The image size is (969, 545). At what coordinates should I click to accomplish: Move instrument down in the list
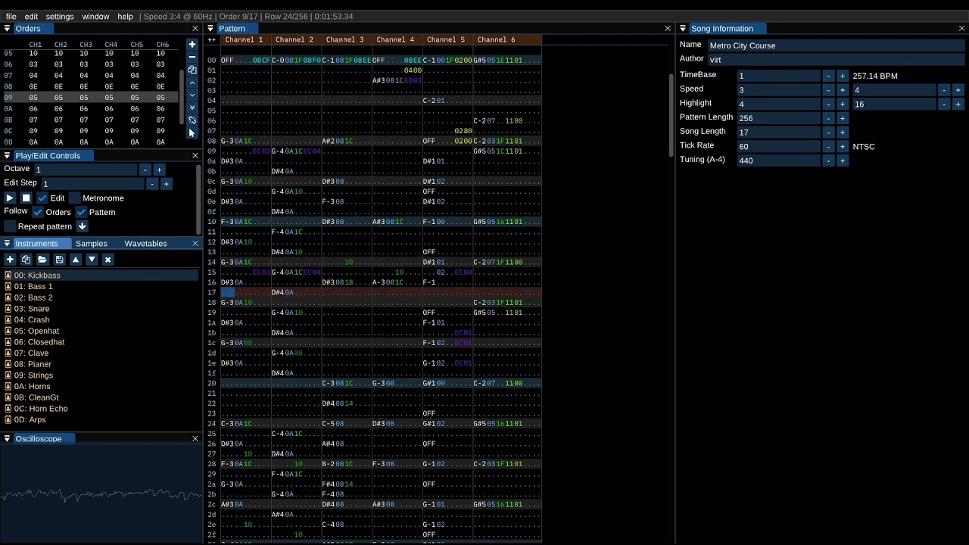tap(92, 260)
